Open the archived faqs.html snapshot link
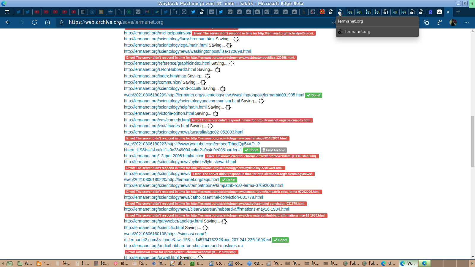Viewport: 475px width, 267px height. (x=172, y=179)
